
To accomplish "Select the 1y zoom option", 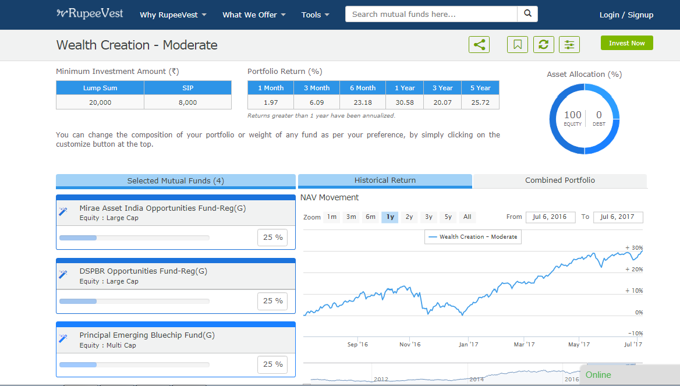I will [x=390, y=217].
